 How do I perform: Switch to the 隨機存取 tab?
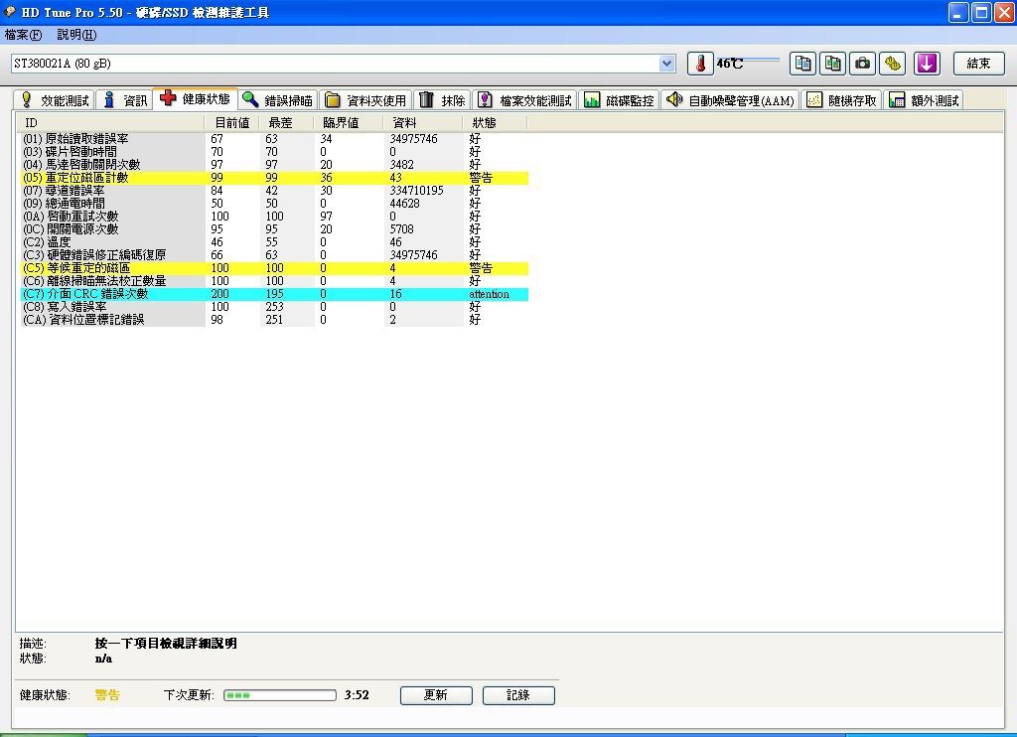pos(842,100)
